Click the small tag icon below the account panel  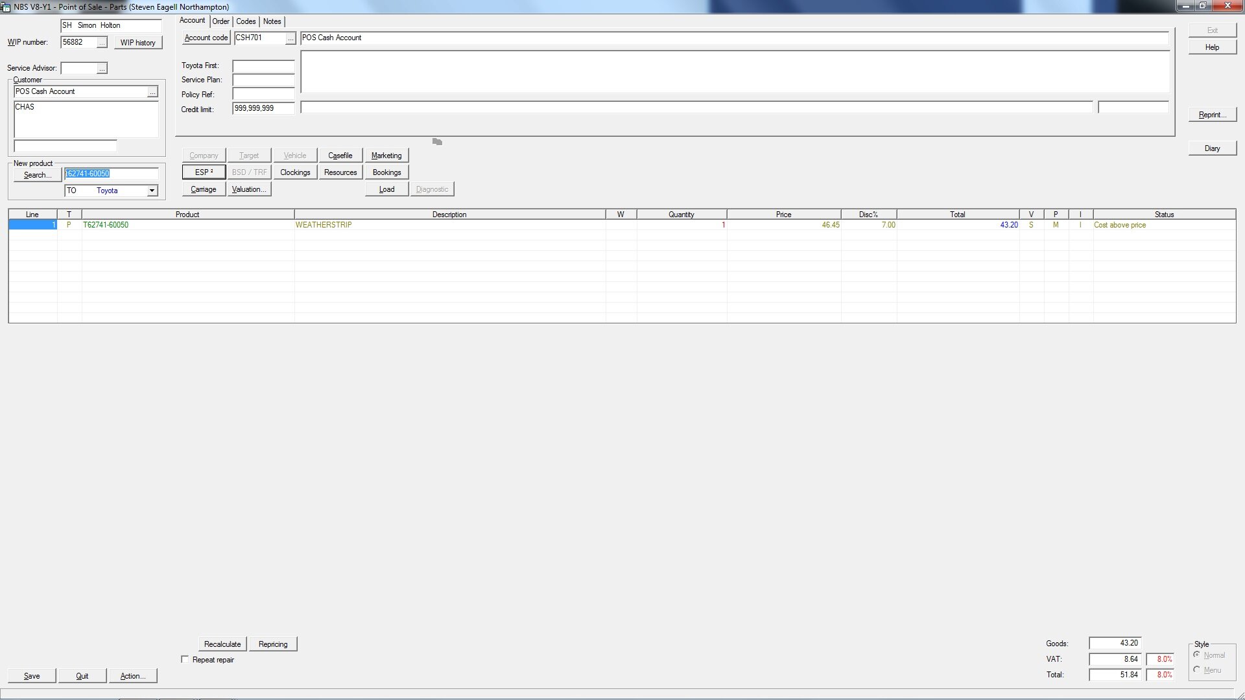(x=437, y=142)
